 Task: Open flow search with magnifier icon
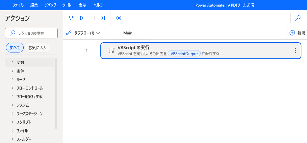click(x=298, y=18)
